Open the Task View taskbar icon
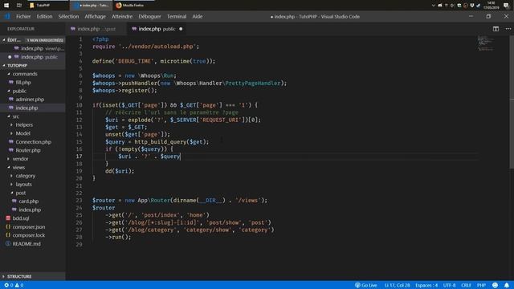This screenshot has width=514, height=289. [19, 6]
